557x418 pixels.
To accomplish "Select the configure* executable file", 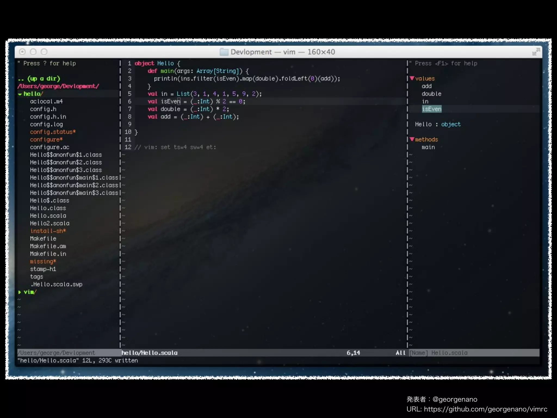I will coord(46,140).
